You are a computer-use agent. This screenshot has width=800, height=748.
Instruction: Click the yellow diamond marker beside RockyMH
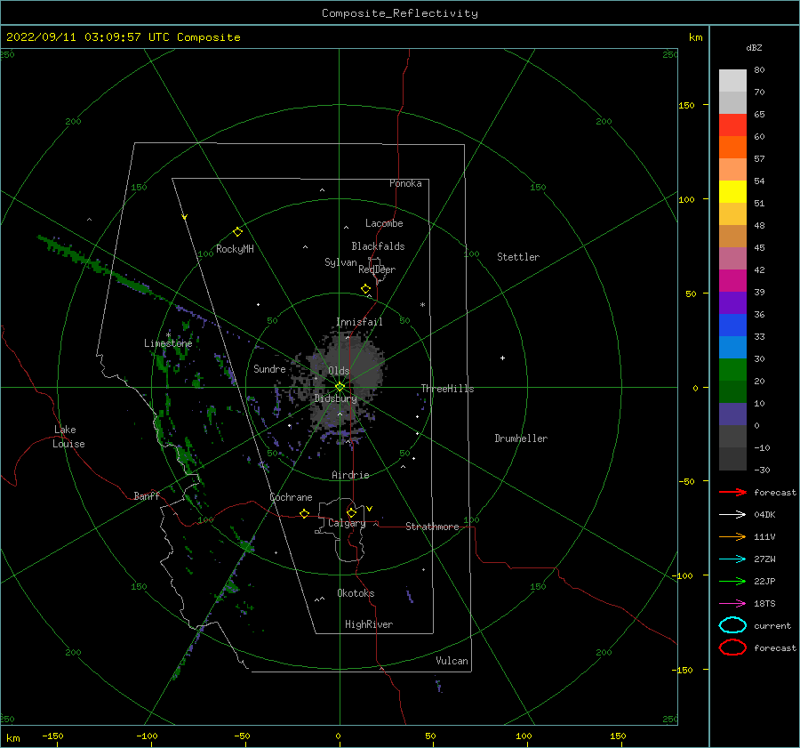(x=237, y=232)
